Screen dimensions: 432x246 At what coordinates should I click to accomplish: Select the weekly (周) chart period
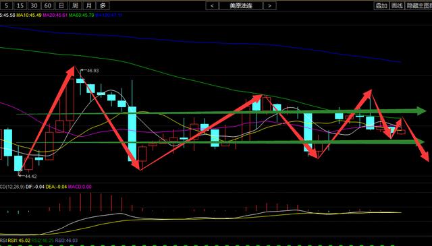point(75,5)
